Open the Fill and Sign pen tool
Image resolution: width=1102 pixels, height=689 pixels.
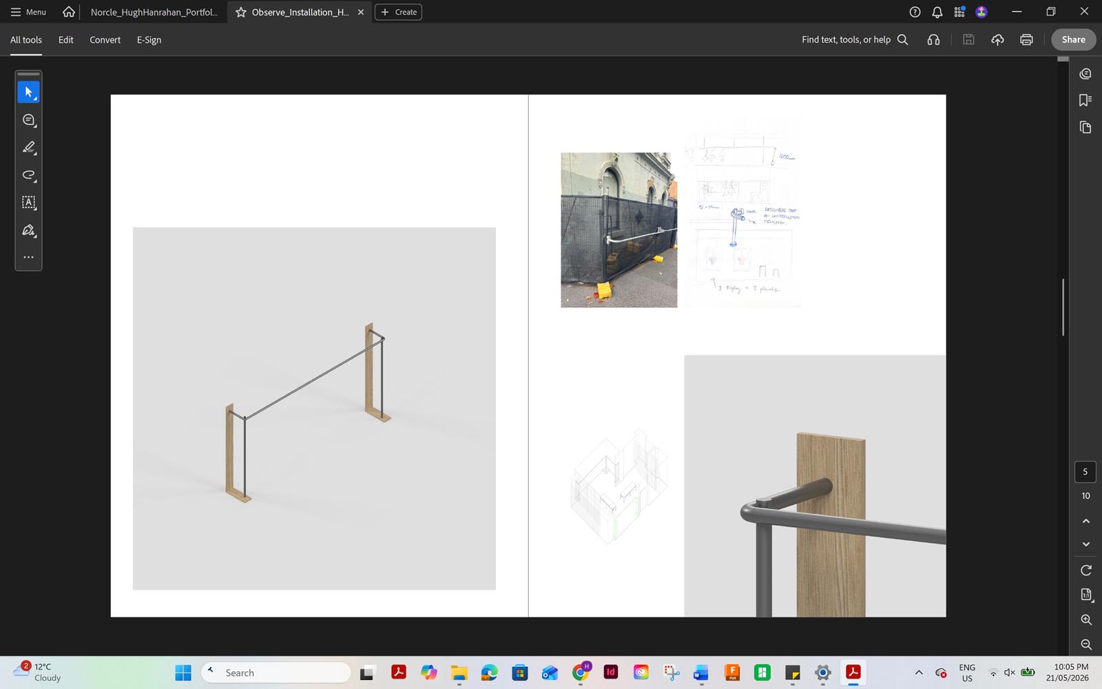[28, 230]
